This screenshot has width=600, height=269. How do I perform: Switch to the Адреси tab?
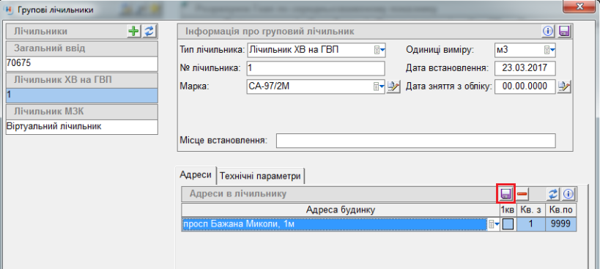point(196,175)
